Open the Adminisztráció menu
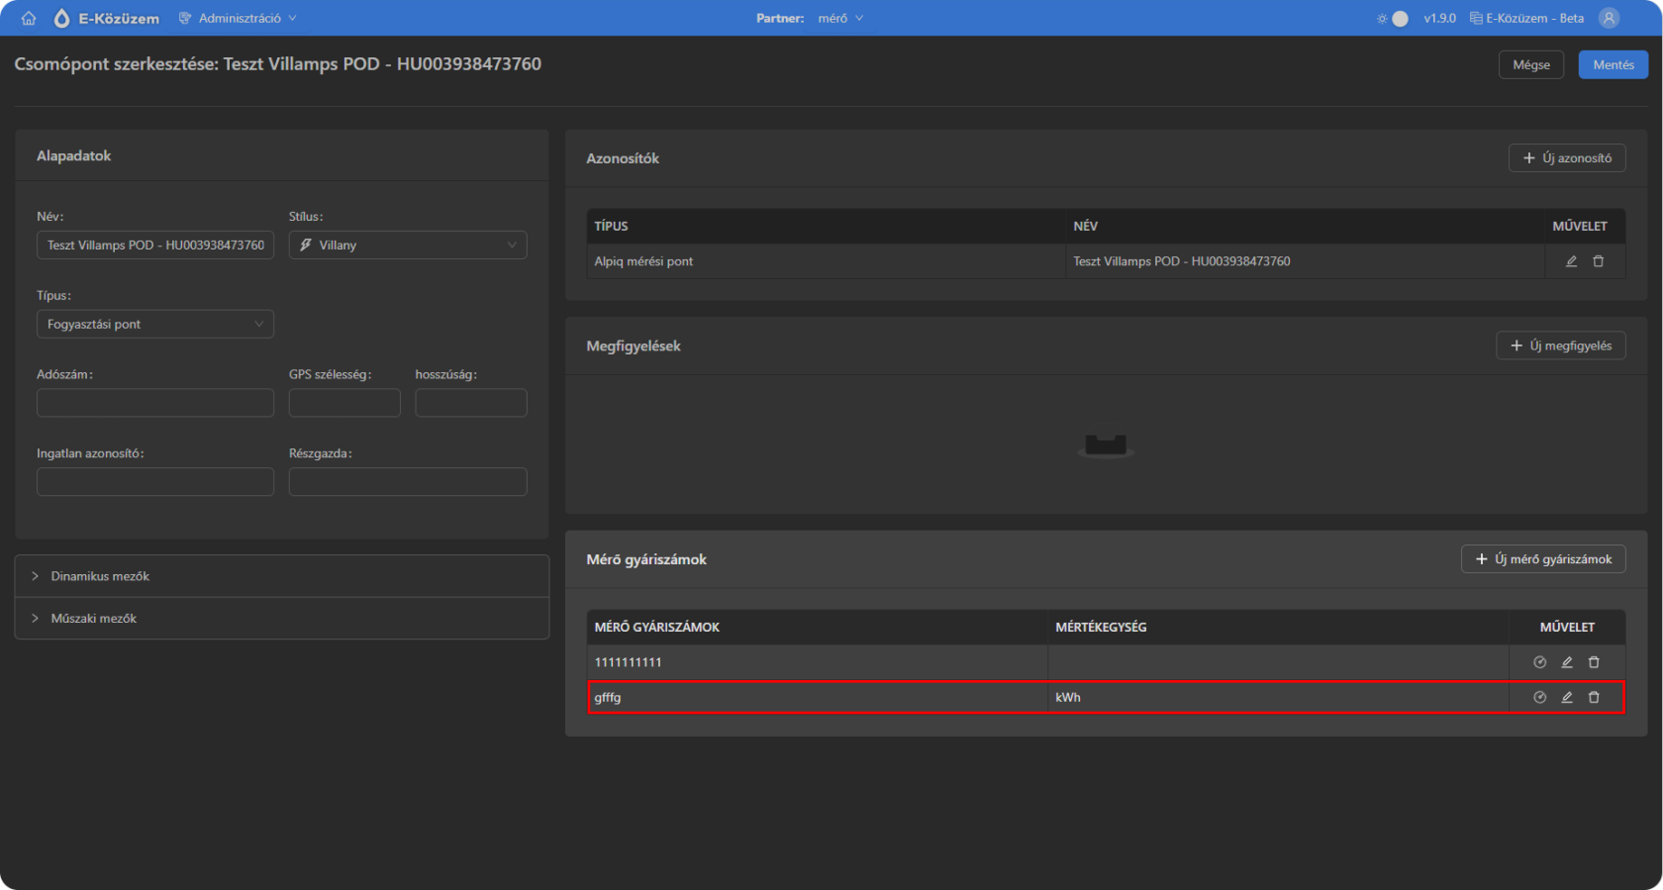 coord(238,18)
